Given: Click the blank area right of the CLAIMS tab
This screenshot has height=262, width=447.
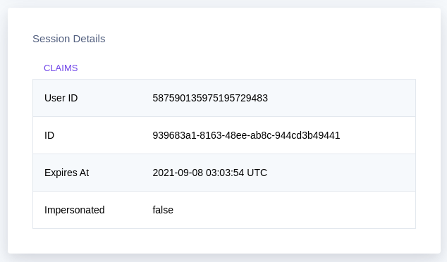Looking at the screenshot, I should pos(245,68).
